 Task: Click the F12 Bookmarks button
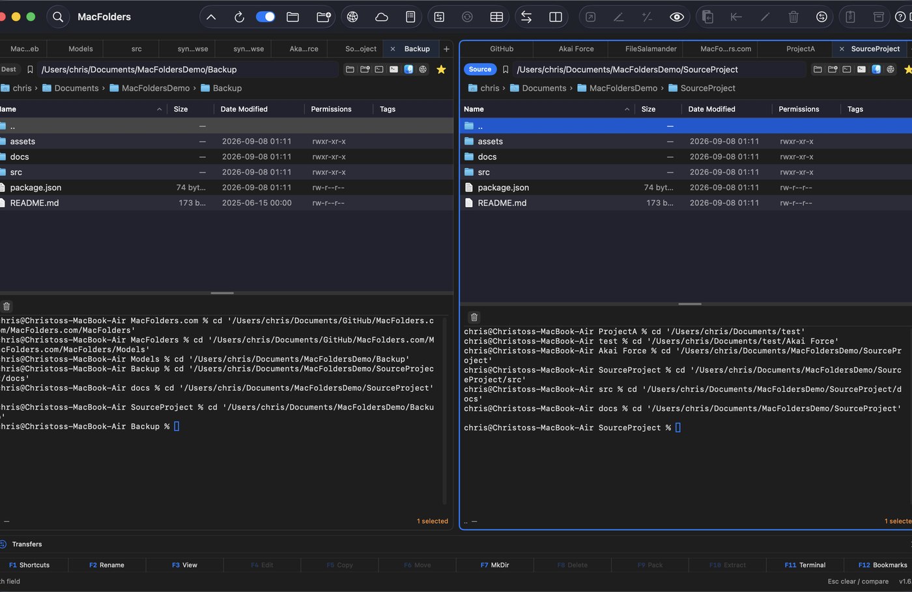coord(882,565)
